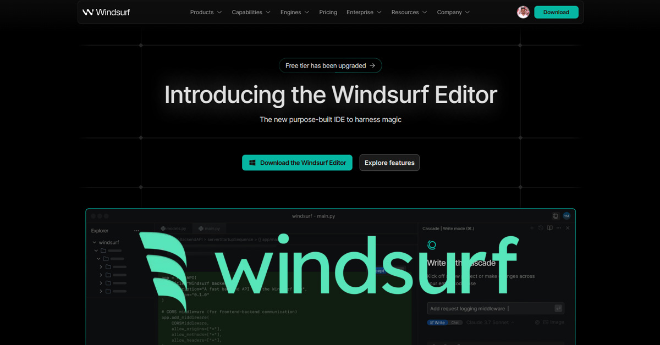Click the 'allow_origins=["*"],' code line
660x345 pixels.
click(196, 329)
